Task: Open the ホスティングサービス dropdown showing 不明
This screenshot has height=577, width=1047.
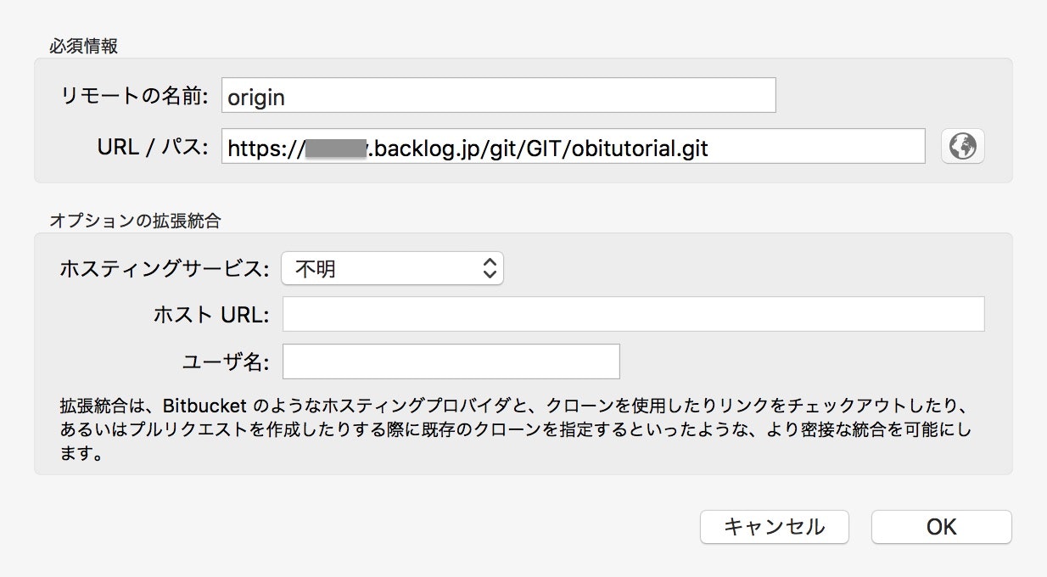Action: (392, 269)
